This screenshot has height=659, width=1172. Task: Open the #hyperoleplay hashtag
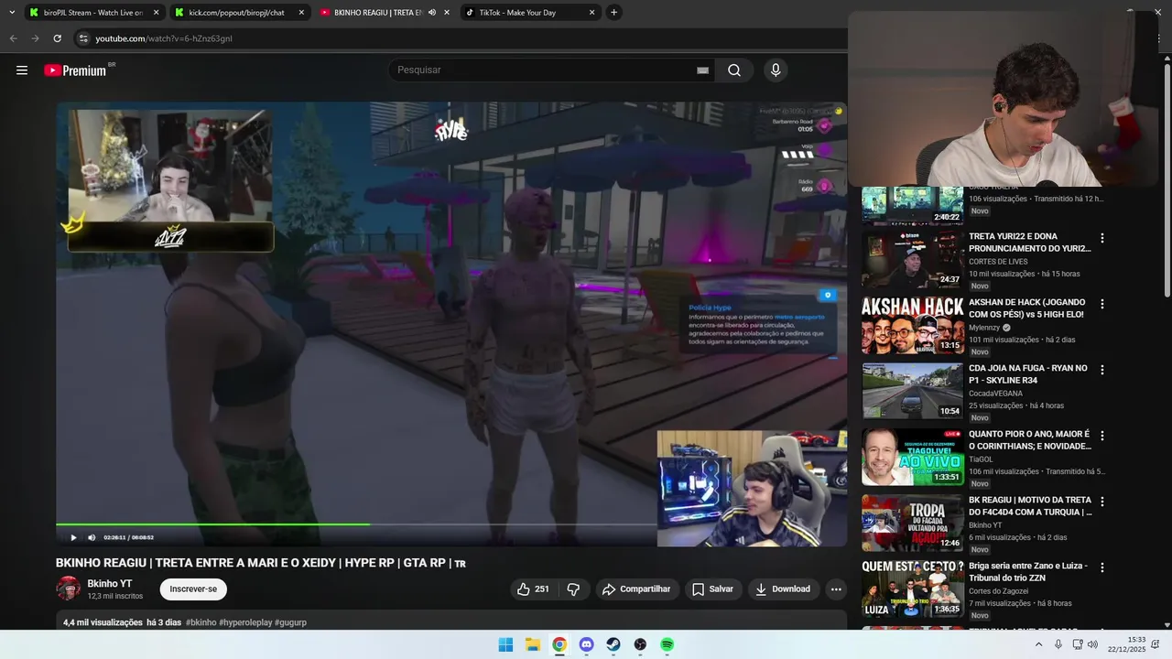click(x=245, y=622)
